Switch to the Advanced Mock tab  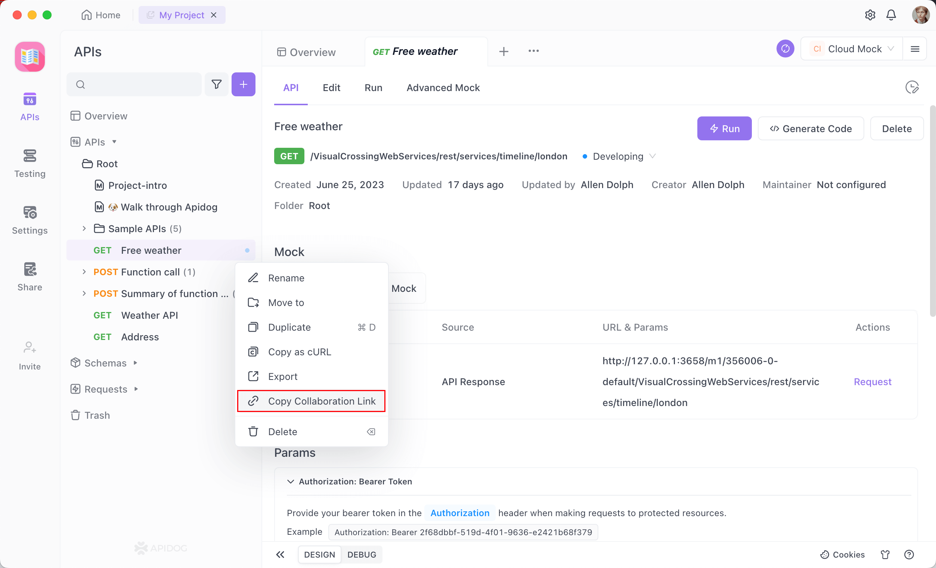click(443, 88)
